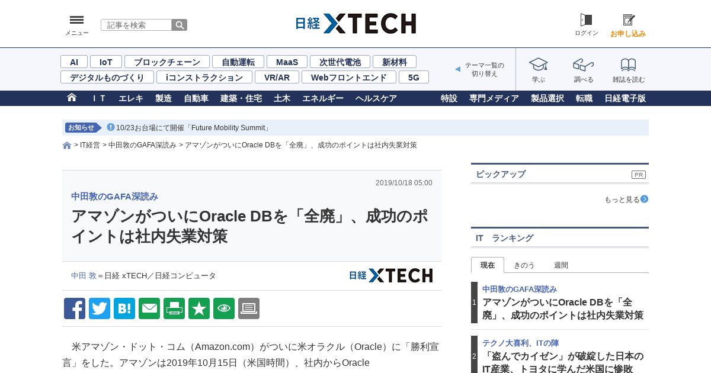Switch ranking to the きのう tab
711x373 pixels.
(x=524, y=265)
